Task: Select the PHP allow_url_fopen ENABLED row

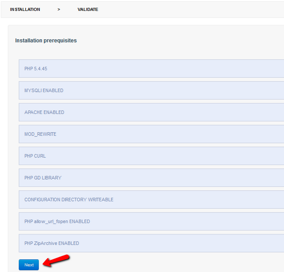Action: (x=151, y=222)
